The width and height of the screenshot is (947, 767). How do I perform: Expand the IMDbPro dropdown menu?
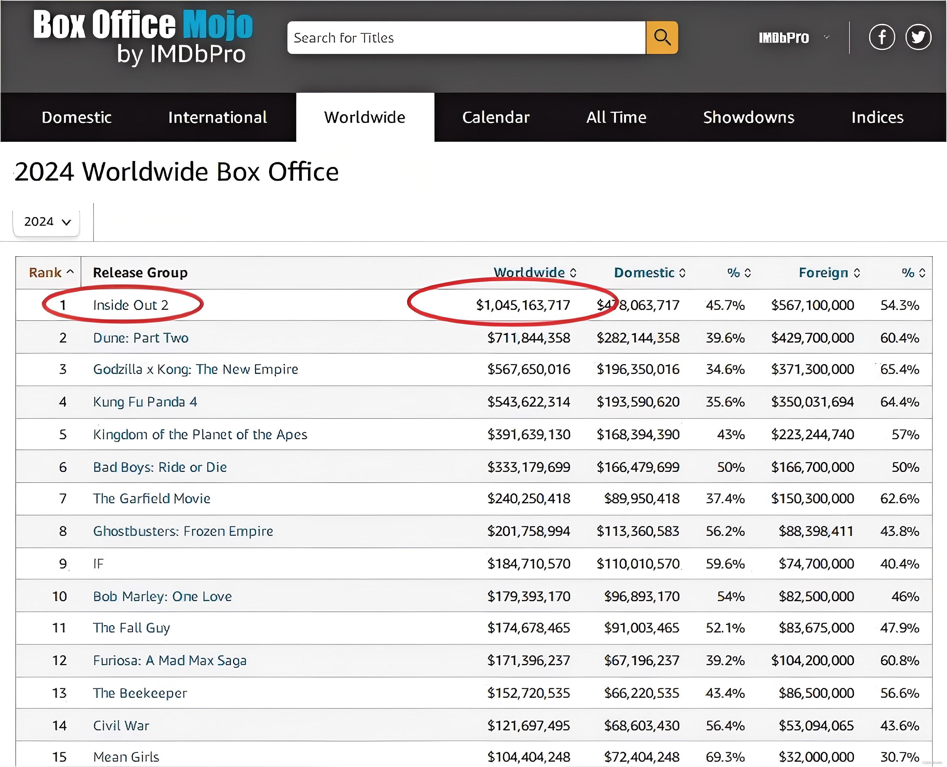tap(827, 38)
